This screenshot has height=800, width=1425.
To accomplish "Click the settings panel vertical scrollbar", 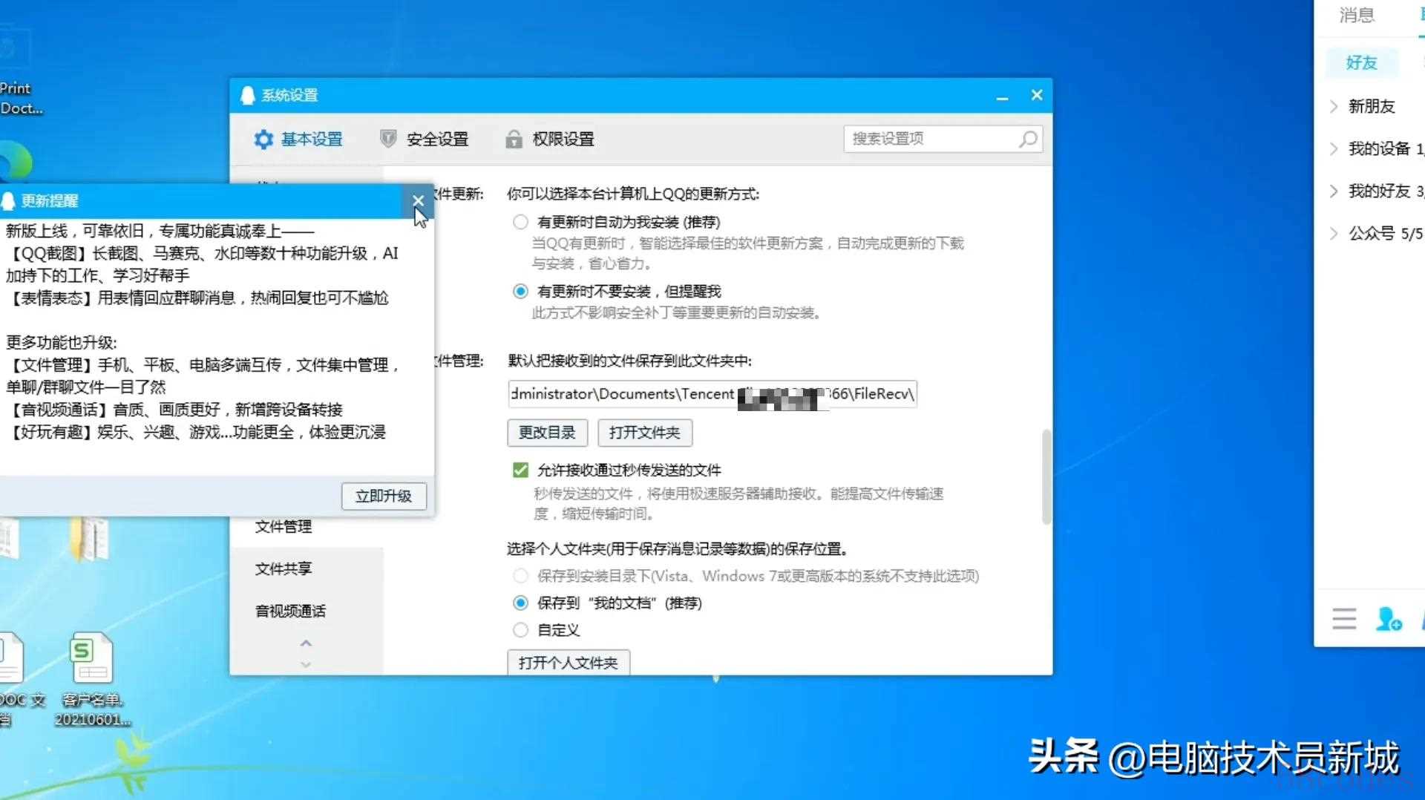I will (1046, 476).
